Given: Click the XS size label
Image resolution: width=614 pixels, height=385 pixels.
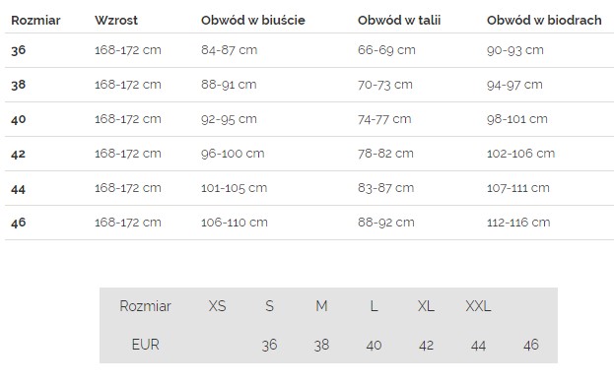Looking at the screenshot, I should point(218,305).
